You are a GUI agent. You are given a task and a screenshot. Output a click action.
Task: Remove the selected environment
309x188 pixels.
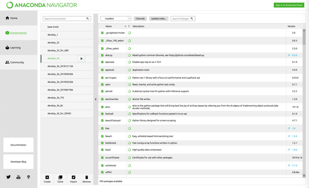[x=87, y=179]
